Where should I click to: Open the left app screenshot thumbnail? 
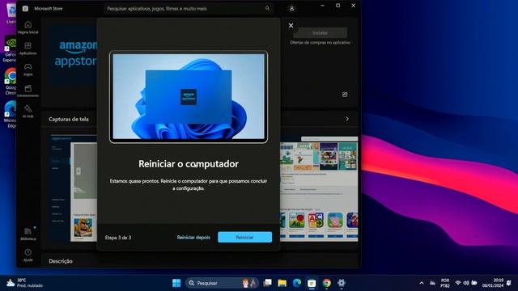[x=74, y=188]
